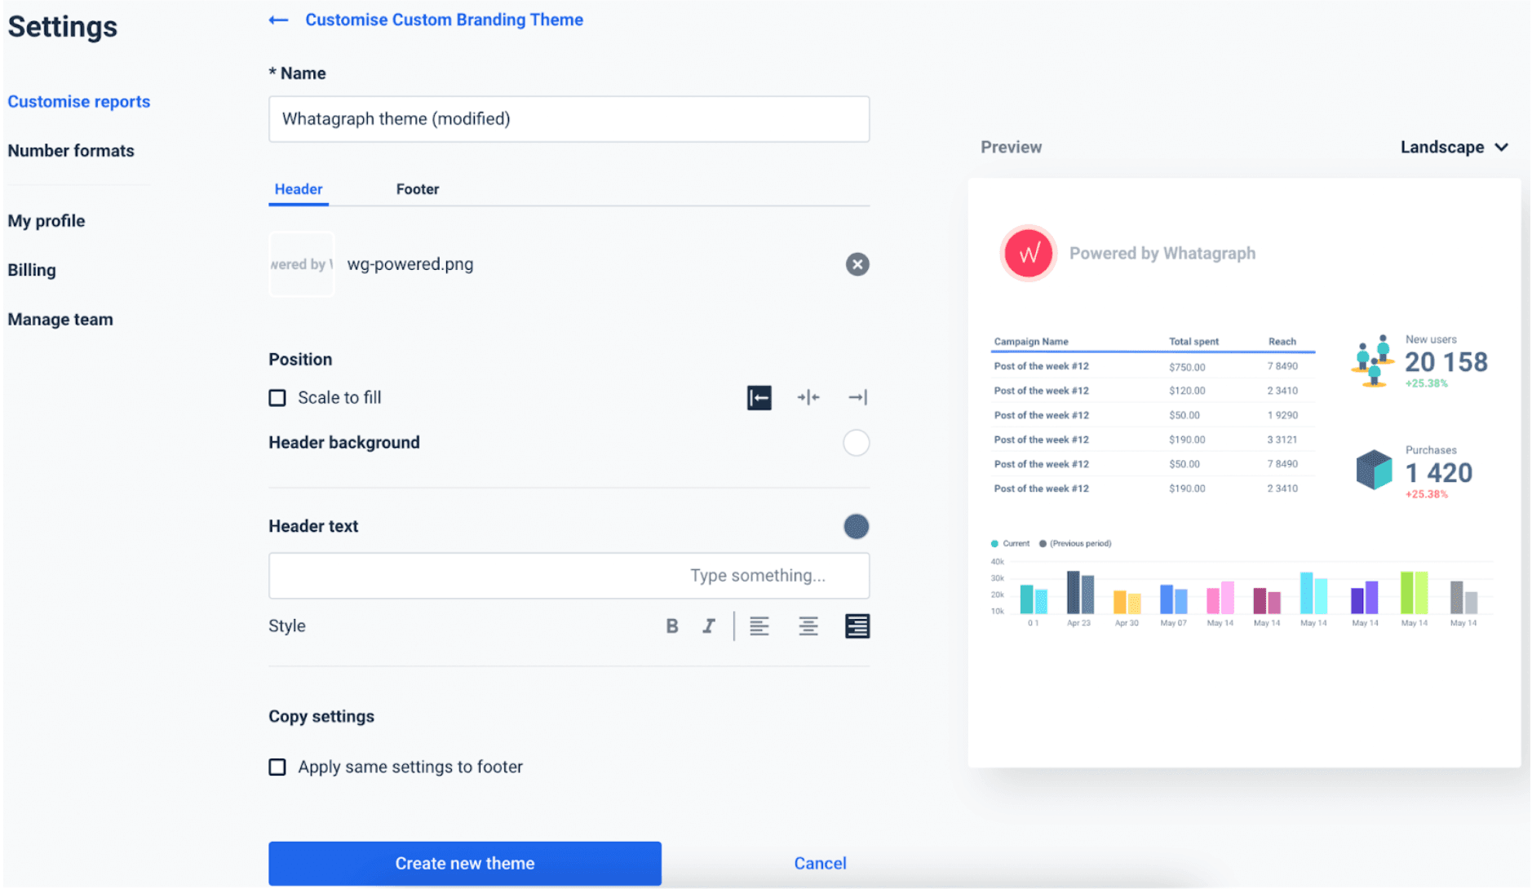The height and width of the screenshot is (889, 1532).
Task: Align header logo to the center
Action: [x=808, y=398]
